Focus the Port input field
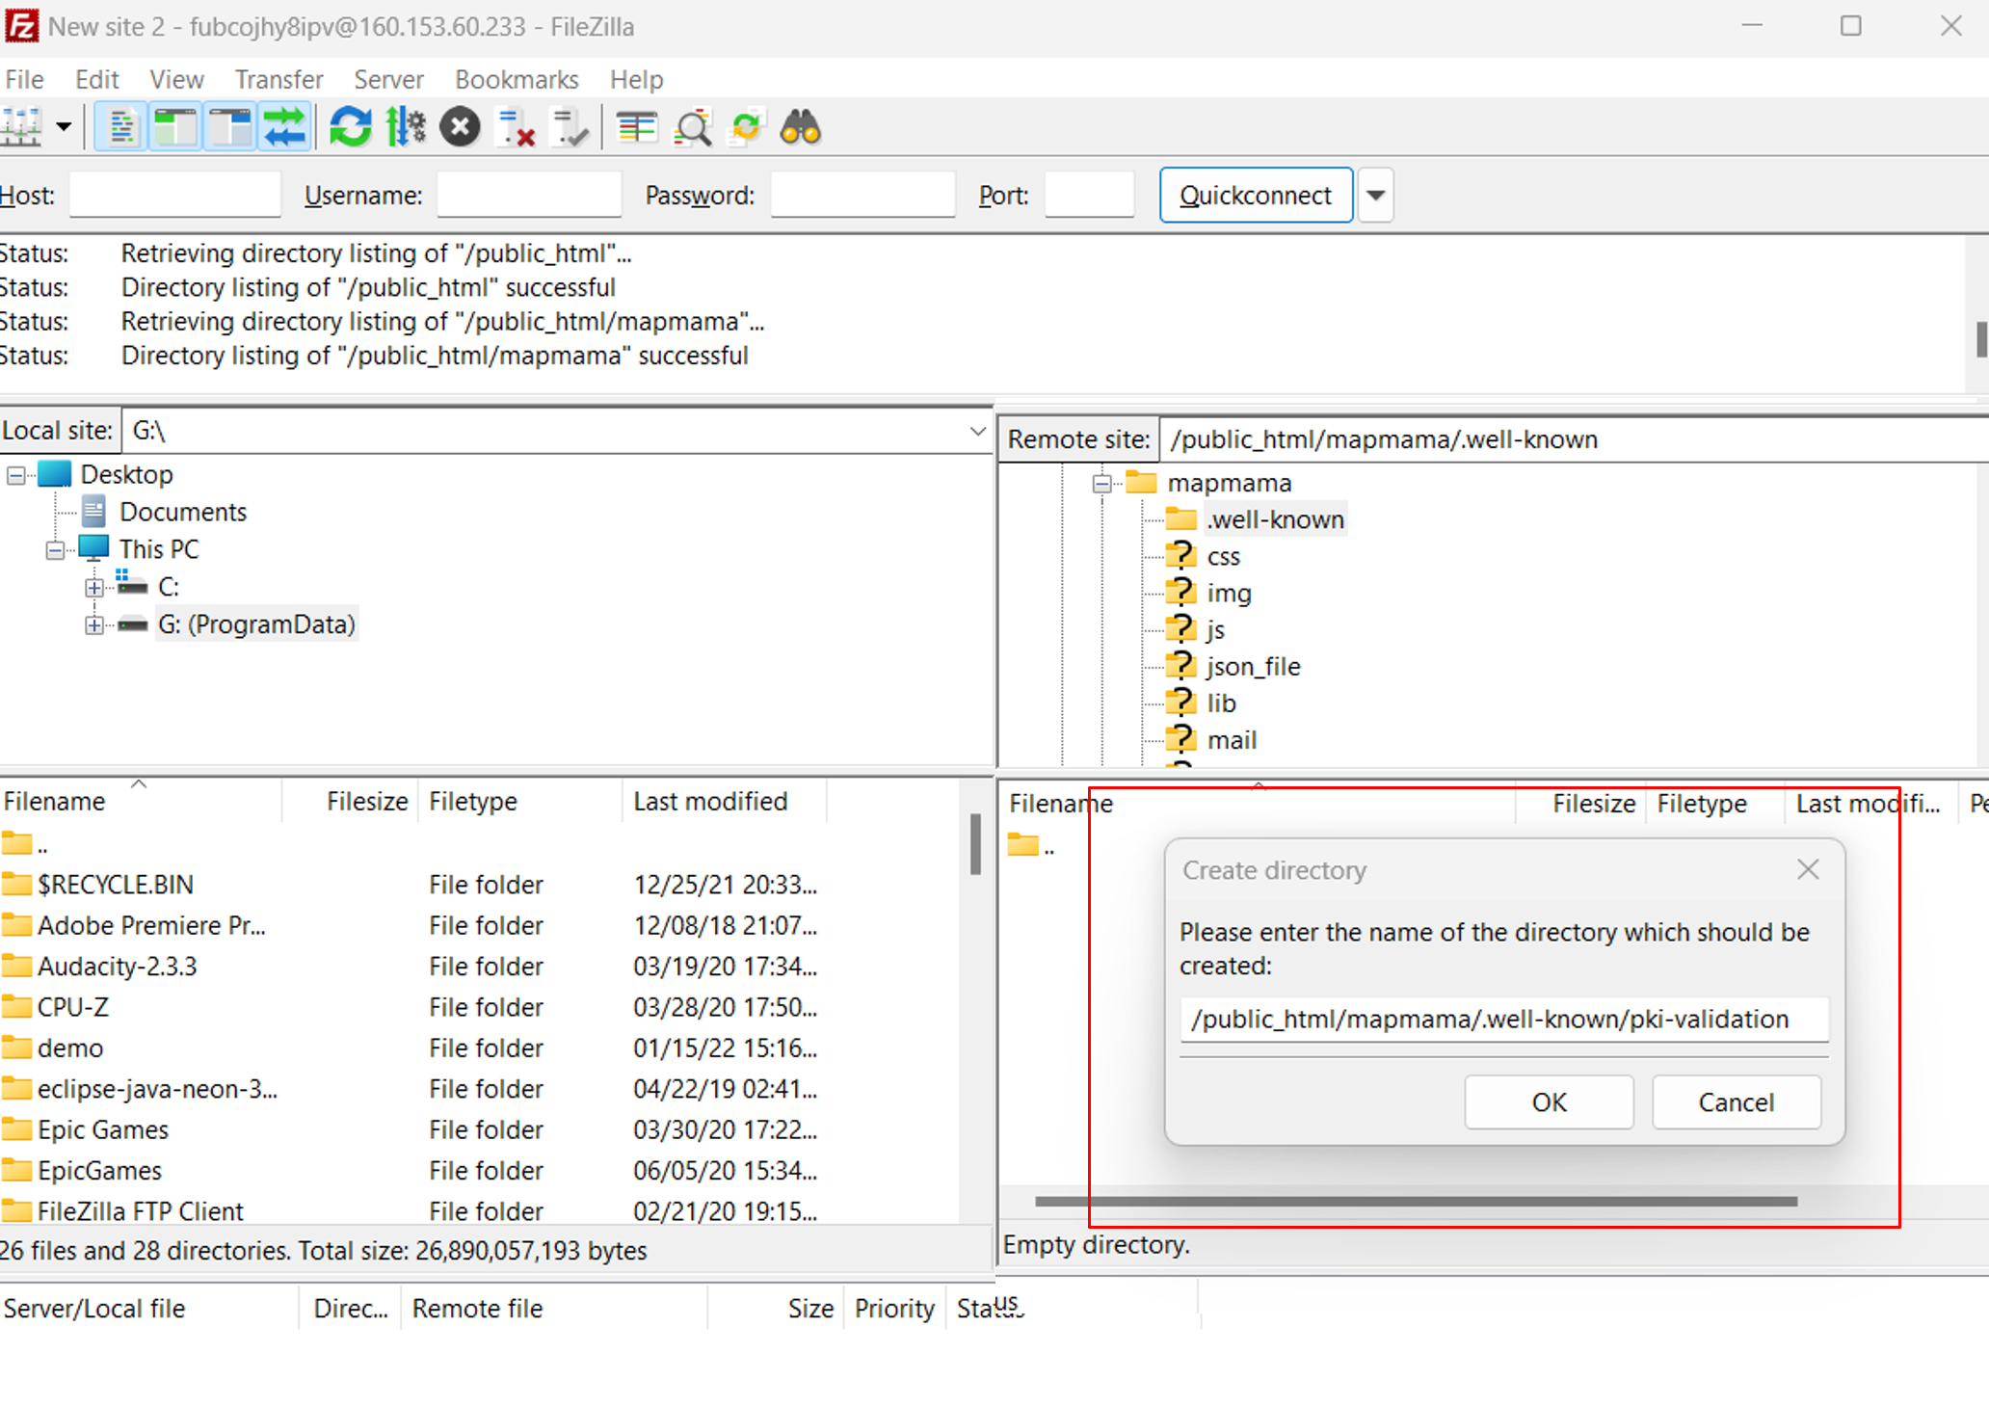Image resolution: width=1989 pixels, height=1406 pixels. [1089, 195]
